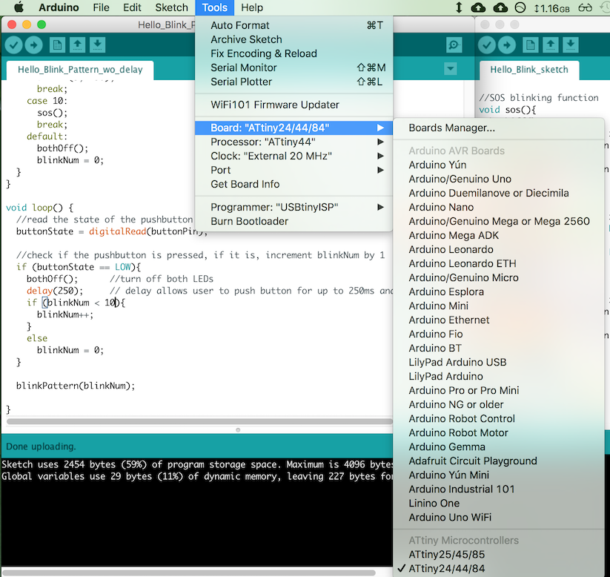The image size is (610, 577).
Task: Click the Open sketch icon in left window
Action: coord(77,45)
